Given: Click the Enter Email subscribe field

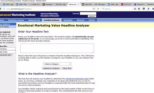Looking at the screenshot, I should (x=8, y=52).
